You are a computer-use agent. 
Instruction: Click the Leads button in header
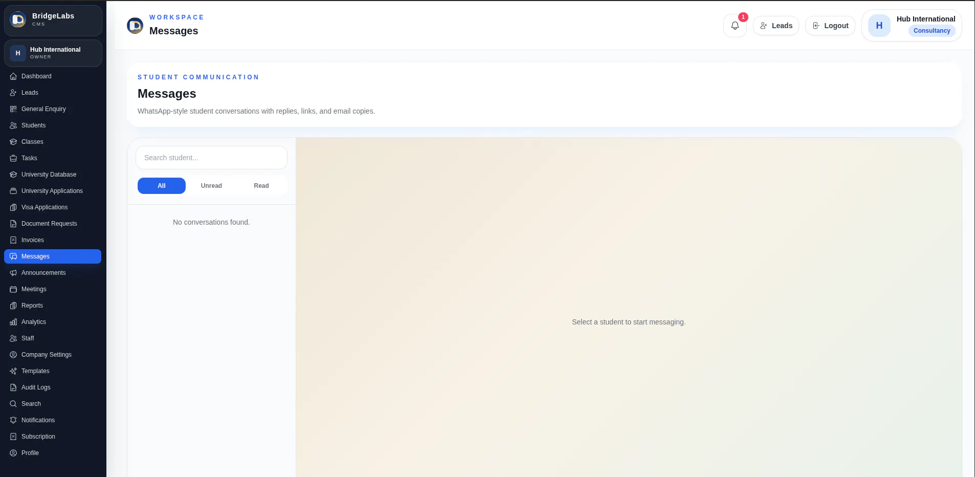776,26
